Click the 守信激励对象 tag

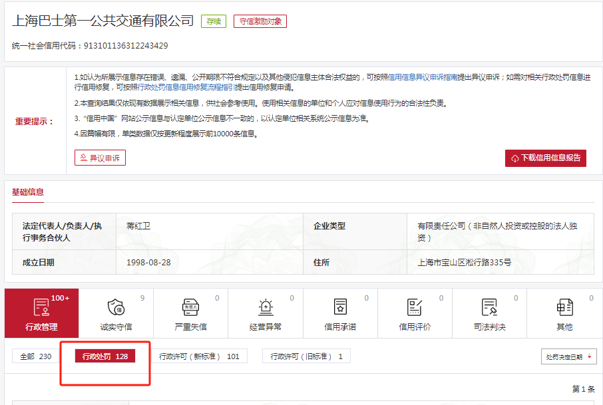[x=260, y=21]
